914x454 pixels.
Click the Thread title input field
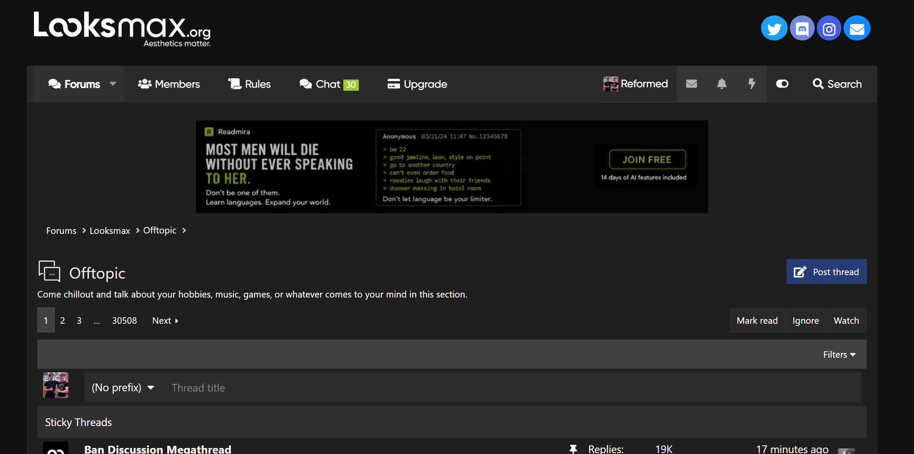513,388
